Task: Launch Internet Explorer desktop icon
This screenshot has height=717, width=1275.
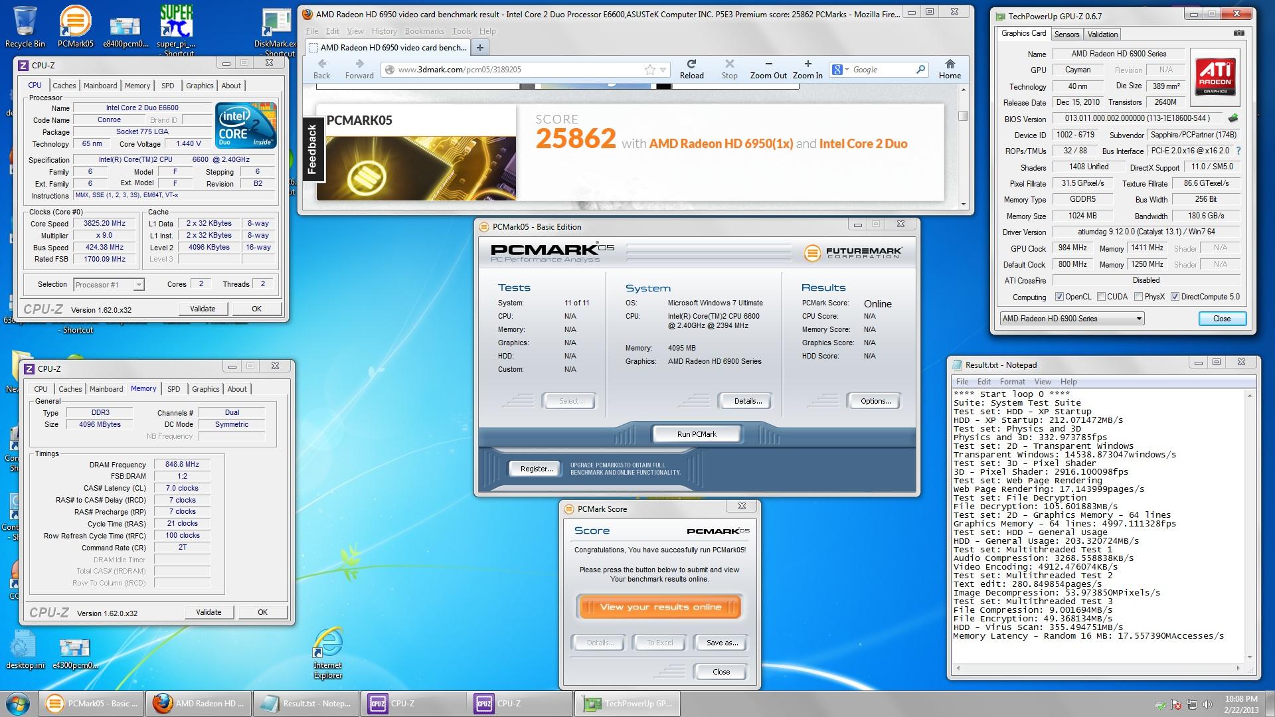Action: (328, 654)
